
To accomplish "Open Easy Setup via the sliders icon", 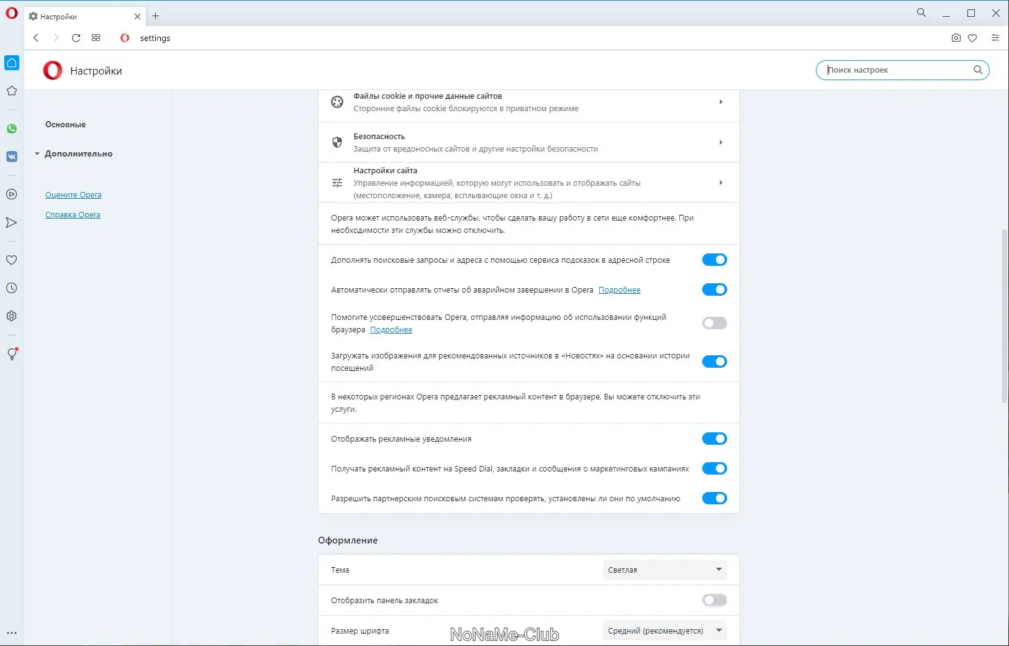I will [996, 38].
